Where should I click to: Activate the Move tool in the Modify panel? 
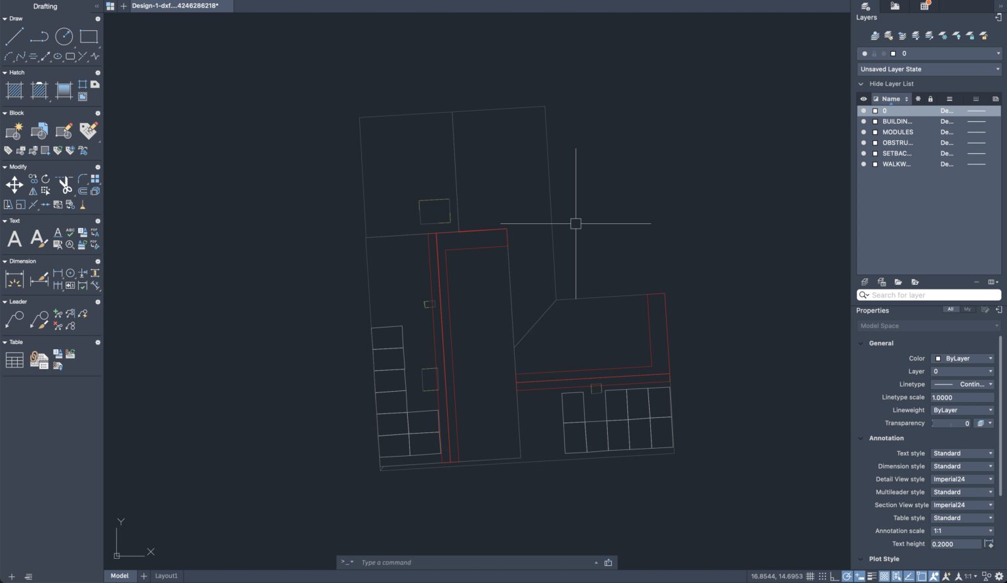[x=14, y=185]
